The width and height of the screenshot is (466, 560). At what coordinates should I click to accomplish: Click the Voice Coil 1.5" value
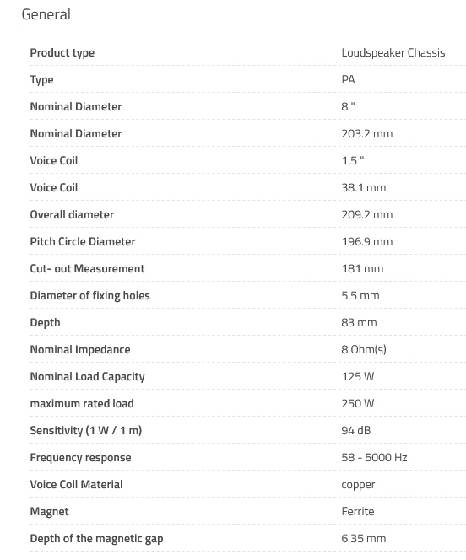tap(353, 161)
